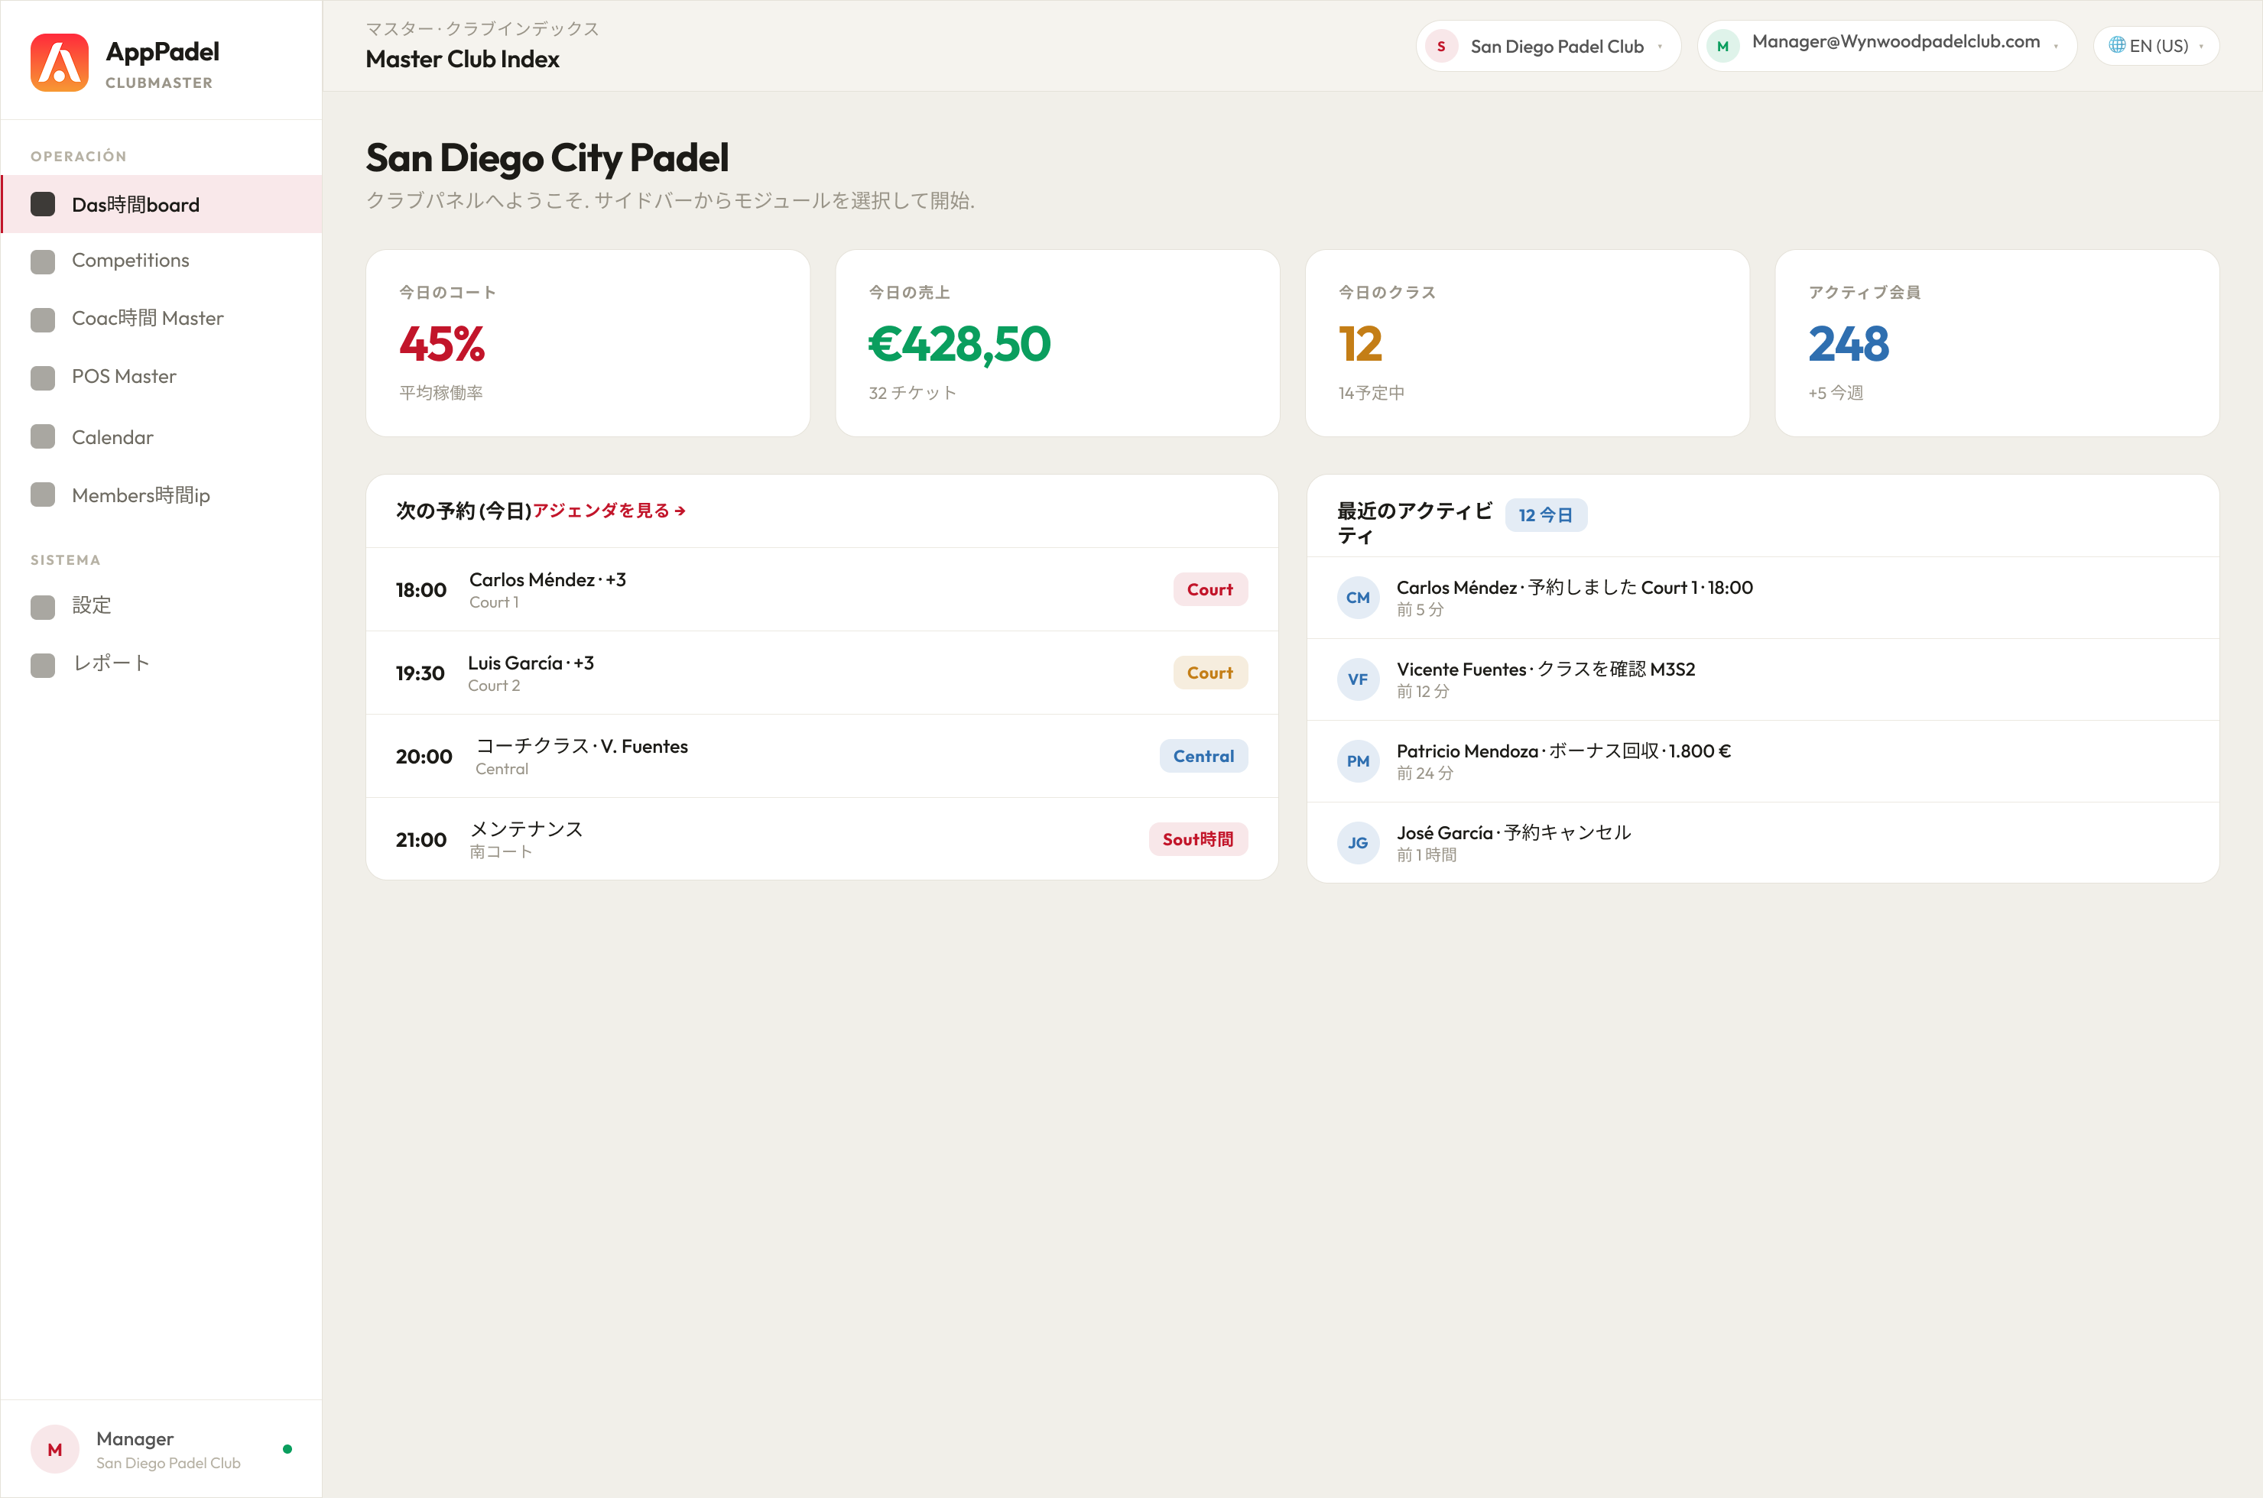The image size is (2263, 1498).
Task: Click the 18:00 booking time
Action: pyautogui.click(x=420, y=590)
